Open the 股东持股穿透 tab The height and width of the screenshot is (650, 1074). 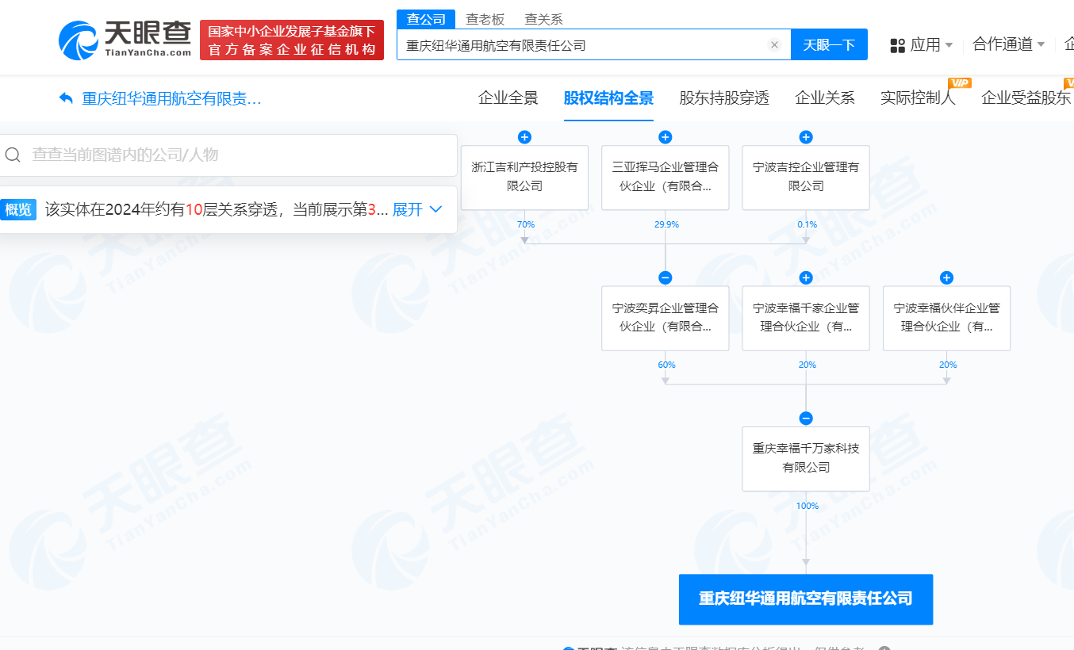coord(725,98)
